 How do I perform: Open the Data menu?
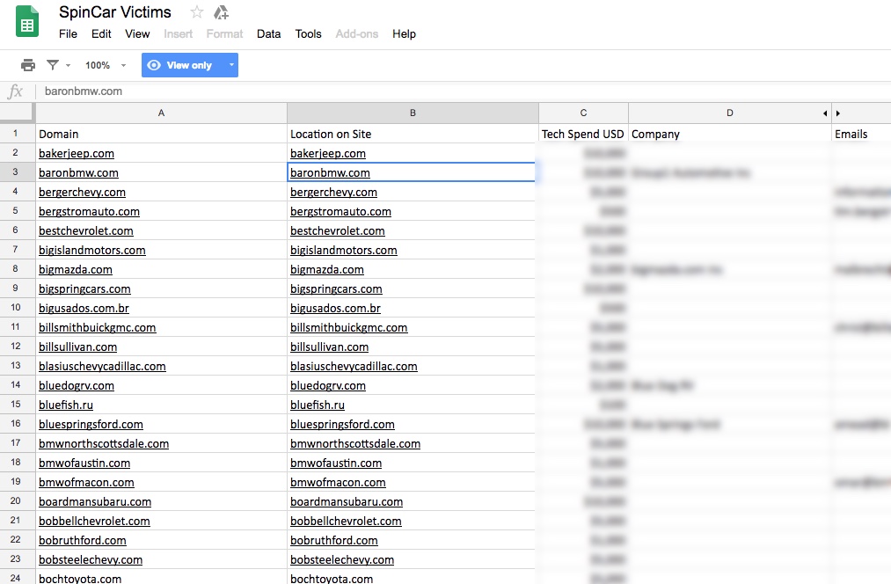coord(269,34)
